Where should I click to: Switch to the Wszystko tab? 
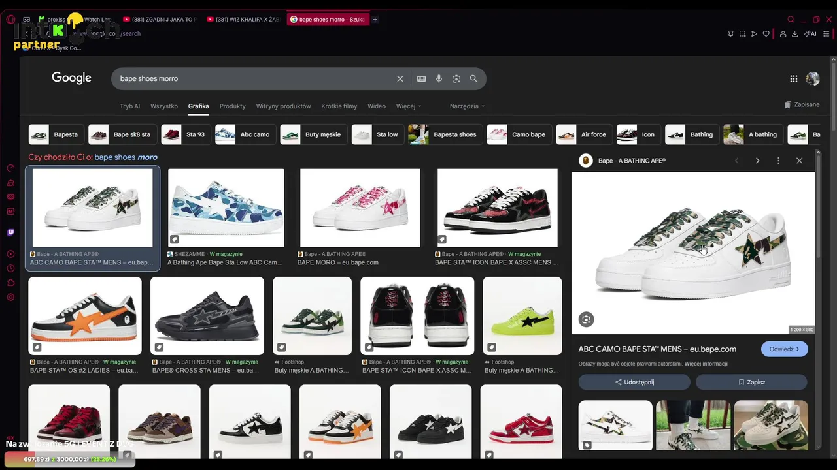[164, 106]
